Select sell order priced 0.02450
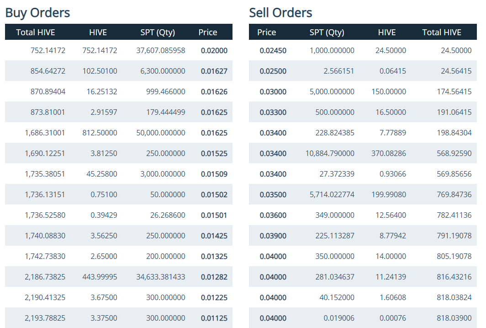 point(363,50)
